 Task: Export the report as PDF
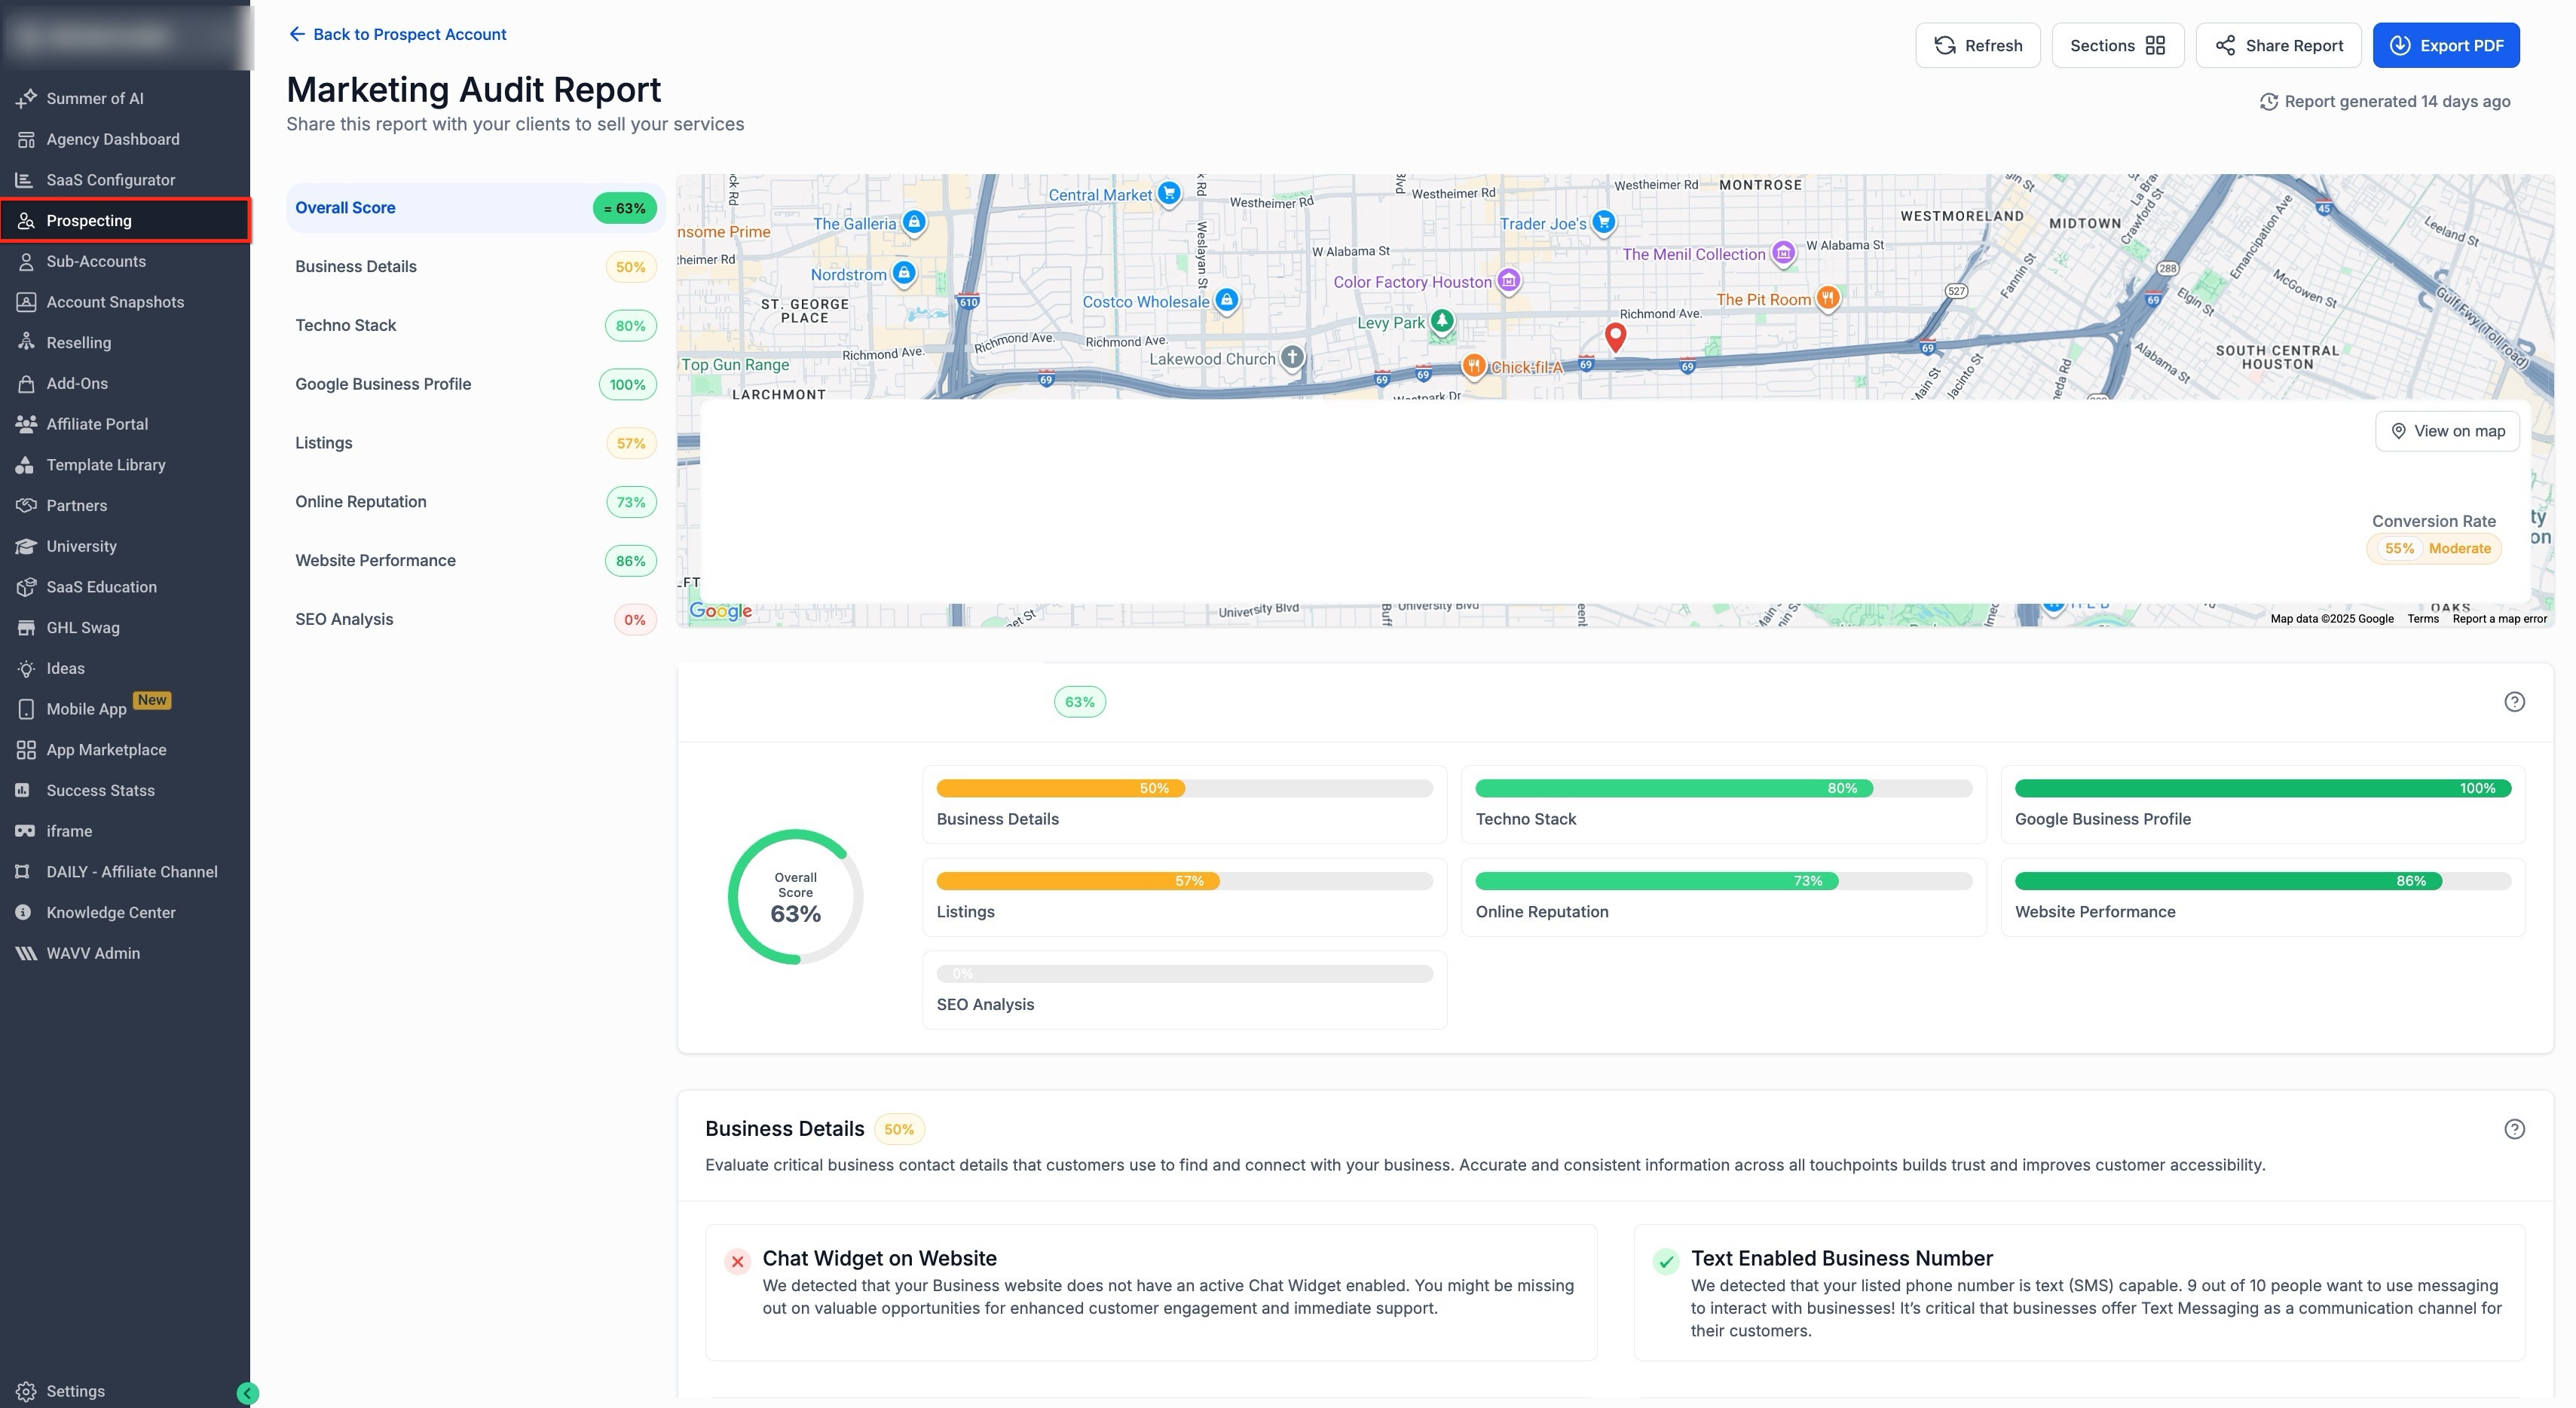tap(2445, 45)
